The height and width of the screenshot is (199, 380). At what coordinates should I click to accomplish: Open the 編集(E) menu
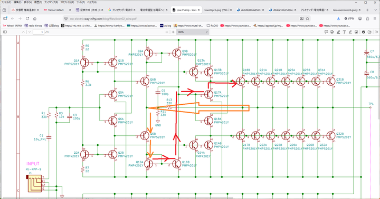coord(17,2)
